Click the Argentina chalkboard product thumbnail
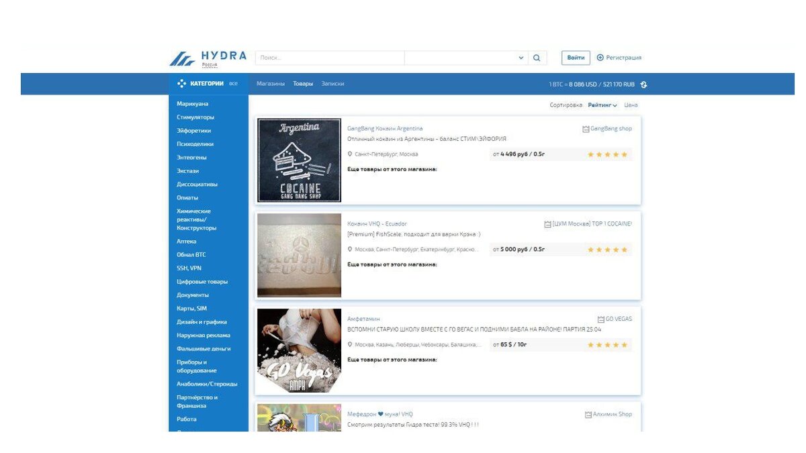Viewport: 806px width, 453px height. pyautogui.click(x=299, y=160)
